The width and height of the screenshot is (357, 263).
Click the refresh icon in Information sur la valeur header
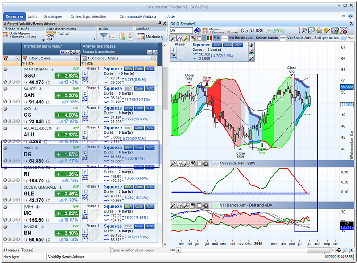62,53
